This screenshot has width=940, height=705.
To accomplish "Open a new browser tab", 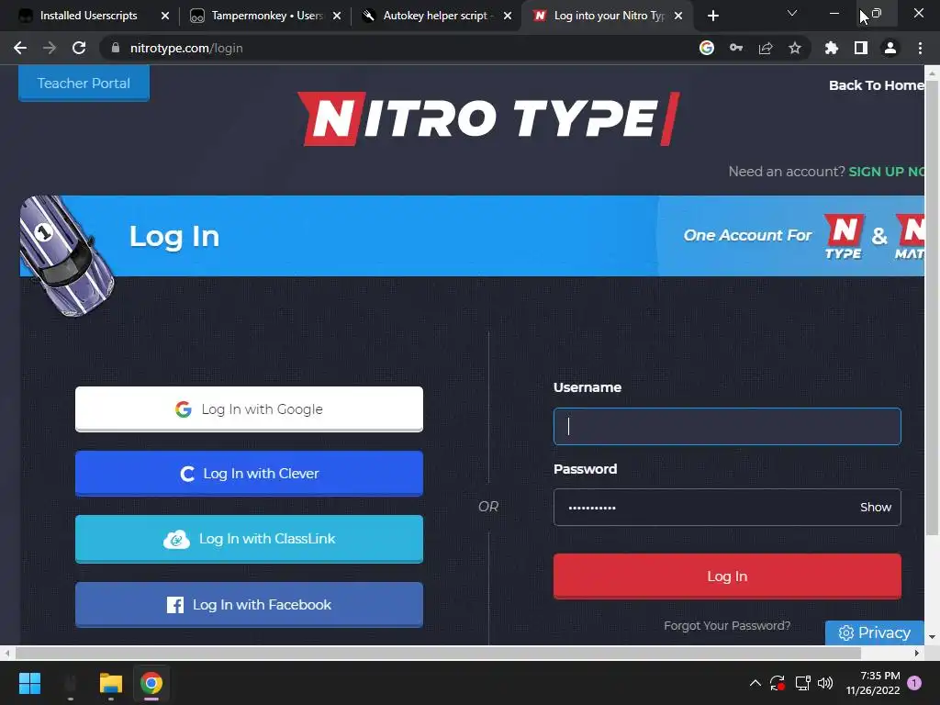I will click(x=712, y=16).
